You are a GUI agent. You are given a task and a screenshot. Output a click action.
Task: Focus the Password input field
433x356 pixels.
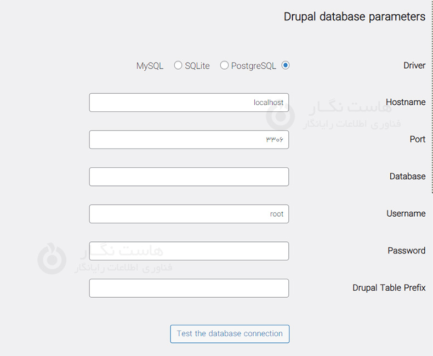(x=189, y=251)
